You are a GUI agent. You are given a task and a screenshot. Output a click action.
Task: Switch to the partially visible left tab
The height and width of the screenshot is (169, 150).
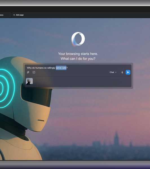(5, 15)
